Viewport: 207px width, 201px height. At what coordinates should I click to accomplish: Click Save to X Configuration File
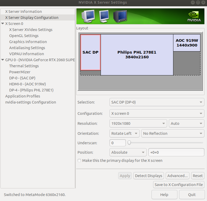pyautogui.click(x=179, y=185)
